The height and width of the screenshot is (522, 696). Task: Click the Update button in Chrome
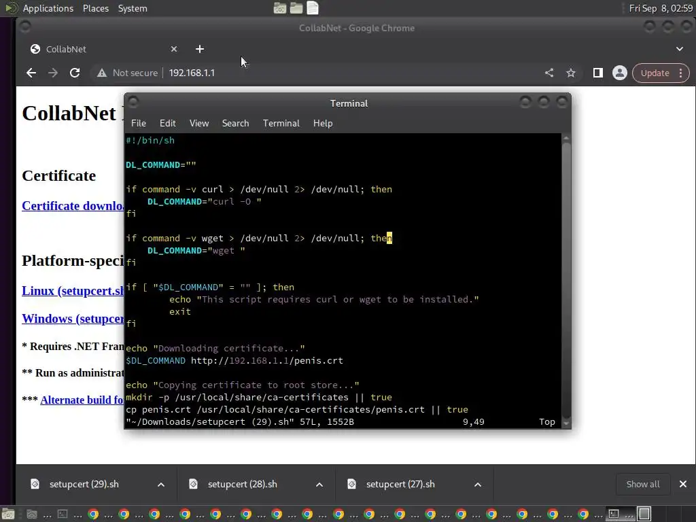[x=655, y=73]
